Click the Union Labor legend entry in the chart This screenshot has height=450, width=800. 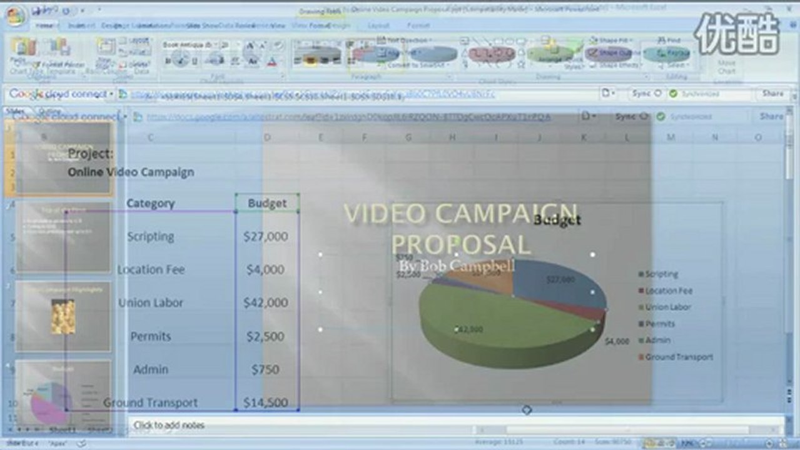pyautogui.click(x=664, y=307)
